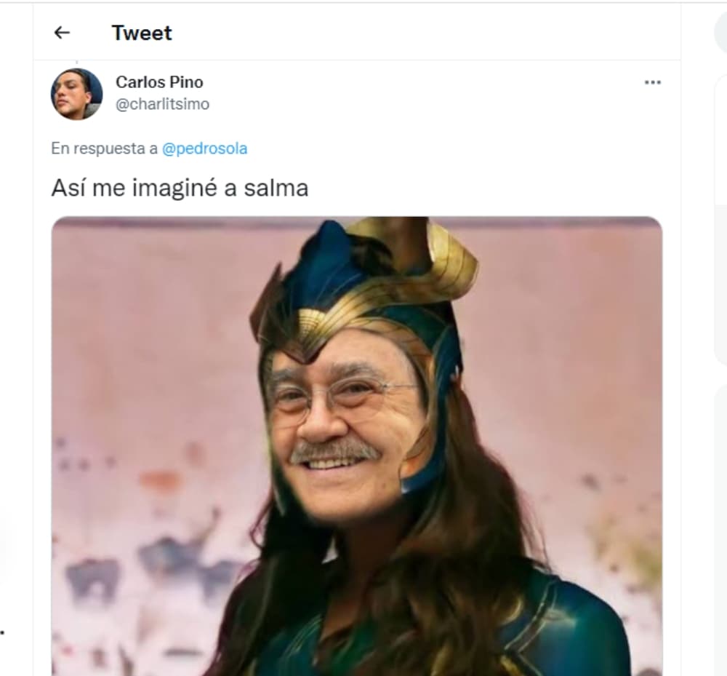
Task: Open the @pedrosola mention link
Action: (x=204, y=148)
